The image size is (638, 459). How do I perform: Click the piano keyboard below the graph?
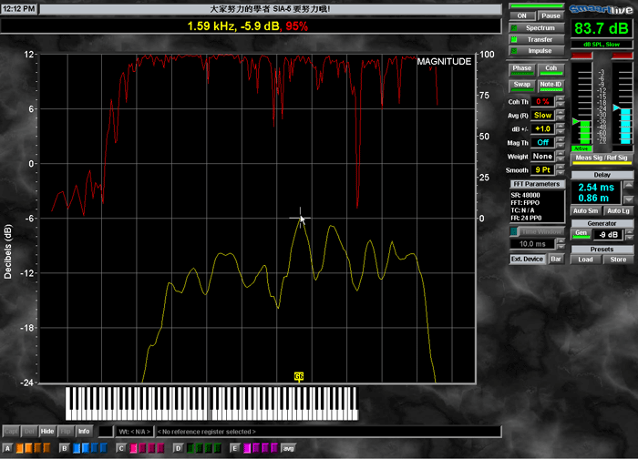[x=211, y=403]
